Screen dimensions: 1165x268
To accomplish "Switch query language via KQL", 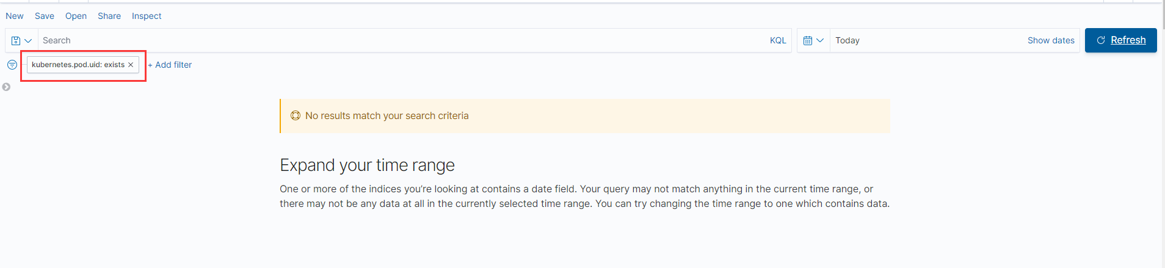I will [778, 41].
